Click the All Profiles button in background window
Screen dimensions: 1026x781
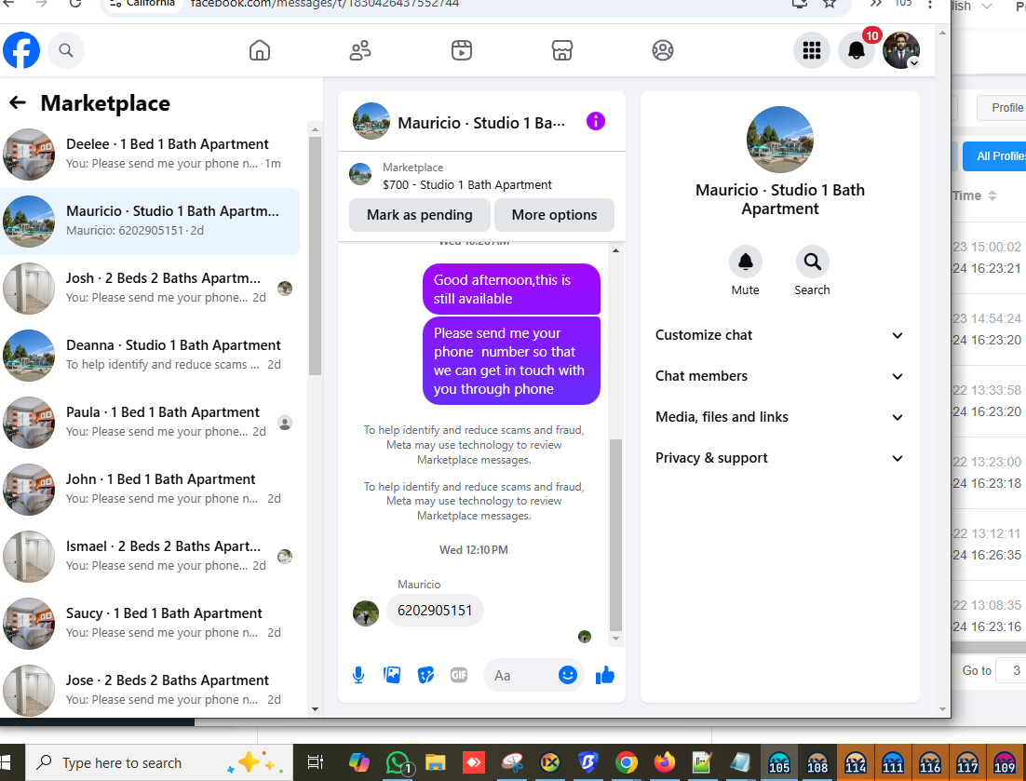click(994, 156)
